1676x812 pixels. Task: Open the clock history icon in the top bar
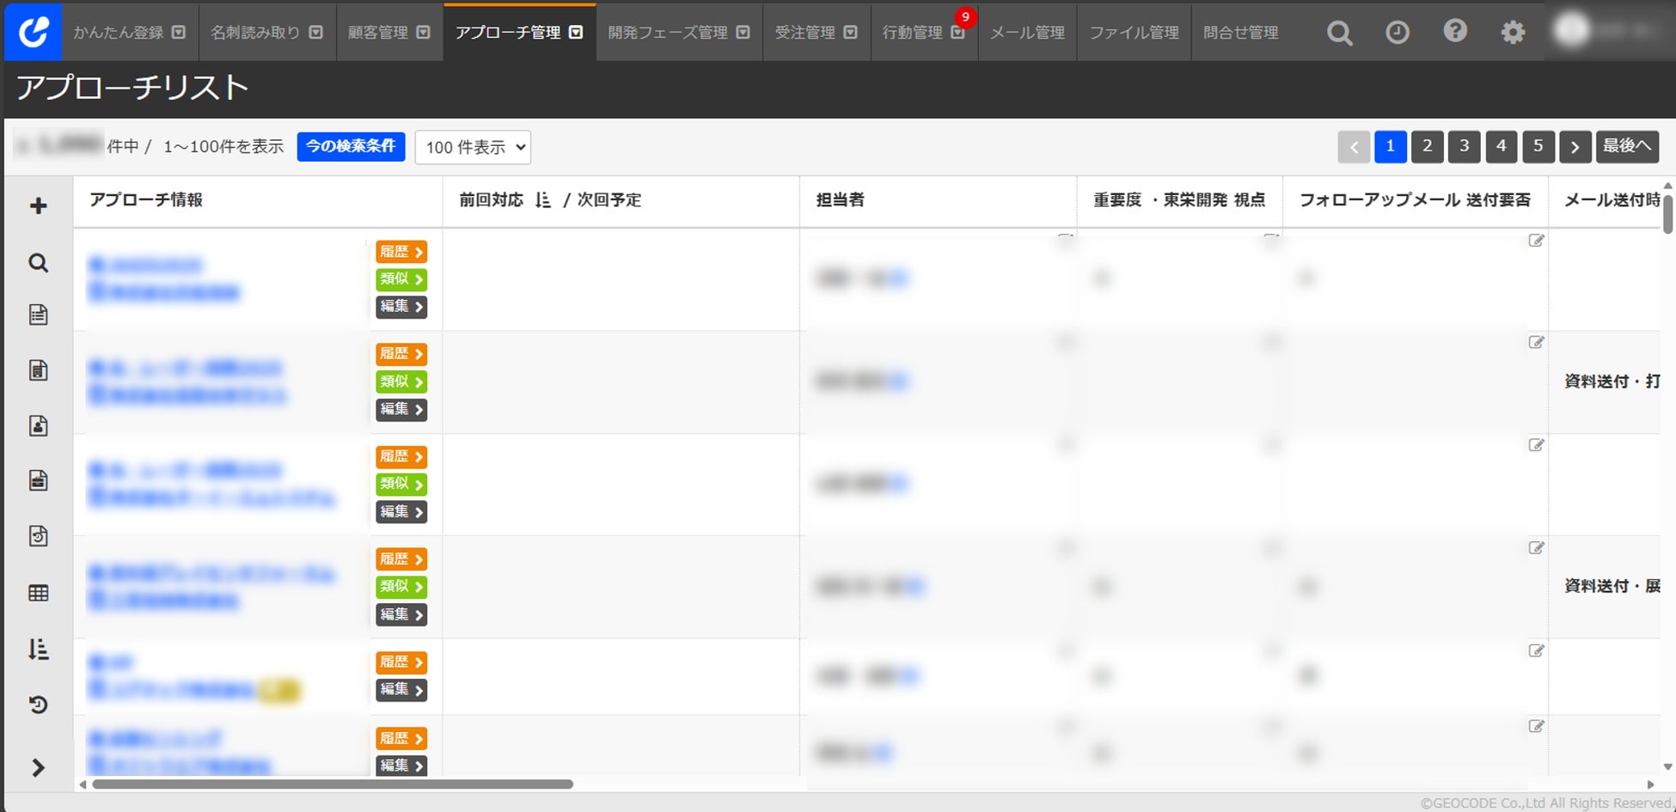point(1398,33)
